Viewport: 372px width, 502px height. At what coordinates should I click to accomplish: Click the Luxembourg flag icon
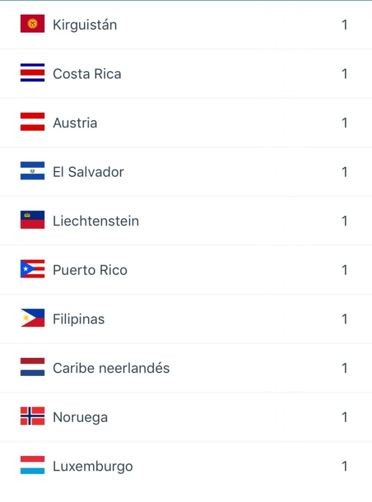coord(33,466)
